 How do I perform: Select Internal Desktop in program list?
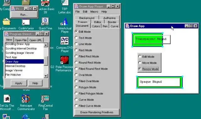click(24, 66)
